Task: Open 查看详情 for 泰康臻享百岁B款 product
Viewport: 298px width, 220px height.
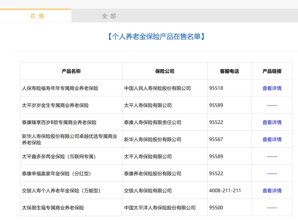Action: 272,122
